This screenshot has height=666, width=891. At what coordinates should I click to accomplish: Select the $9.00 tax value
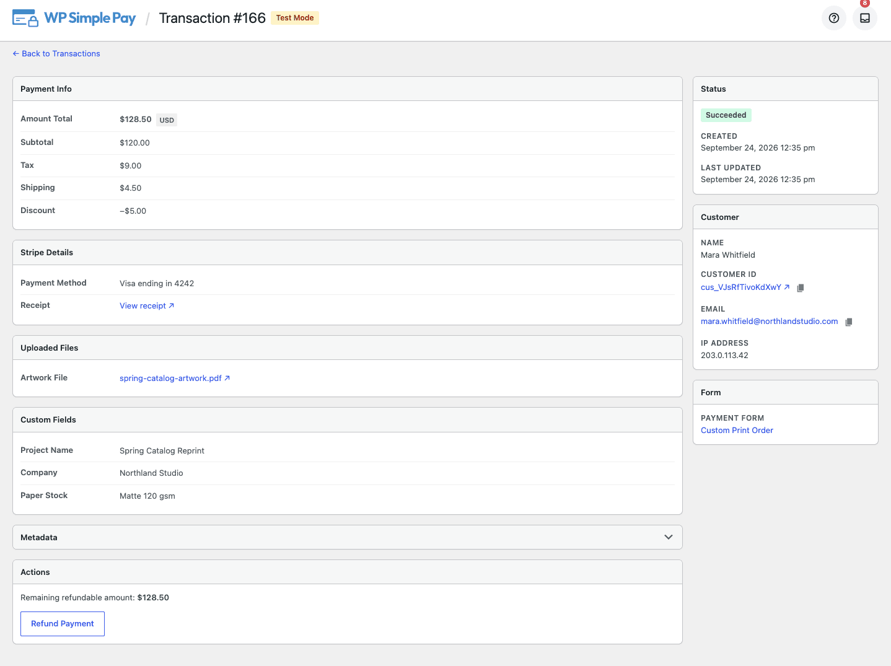131,166
